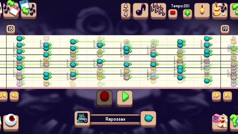Save composition with red floppy icon

11,11
